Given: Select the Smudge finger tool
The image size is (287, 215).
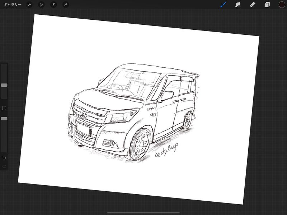Looking at the screenshot, I should (237, 5).
